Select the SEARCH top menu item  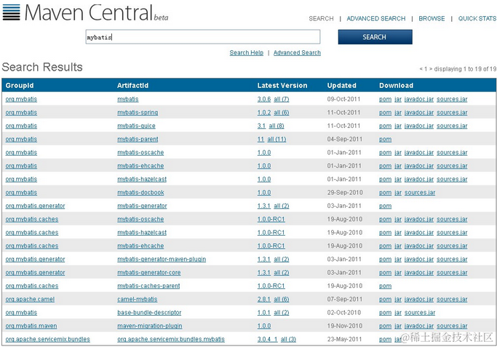click(321, 19)
